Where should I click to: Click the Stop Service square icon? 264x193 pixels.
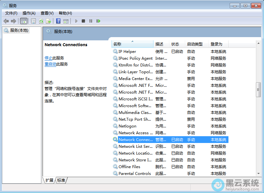pyautogui.click(x=83, y=21)
